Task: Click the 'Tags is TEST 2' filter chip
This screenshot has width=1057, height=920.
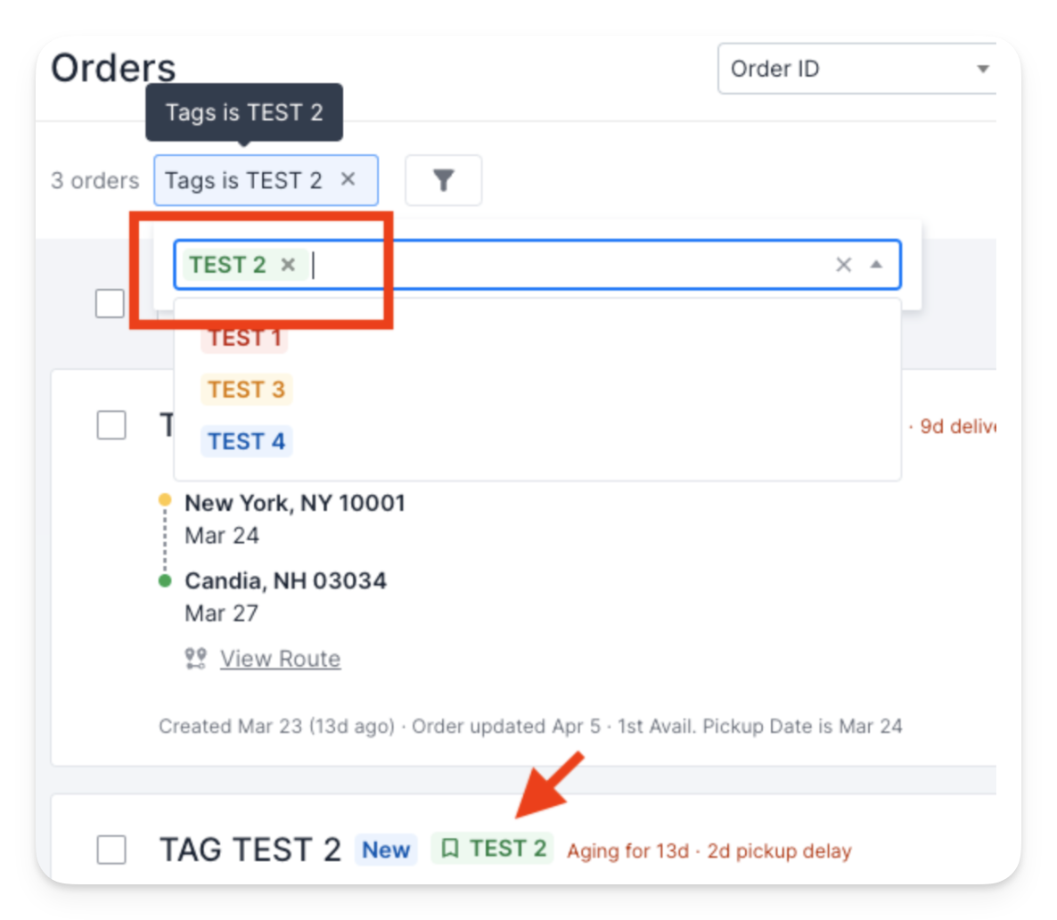Action: tap(243, 180)
